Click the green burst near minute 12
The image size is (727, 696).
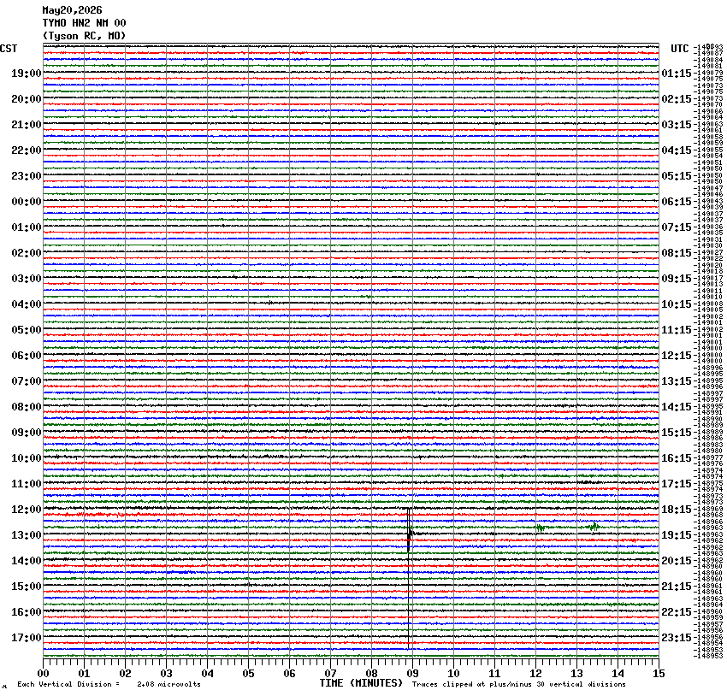point(541,528)
